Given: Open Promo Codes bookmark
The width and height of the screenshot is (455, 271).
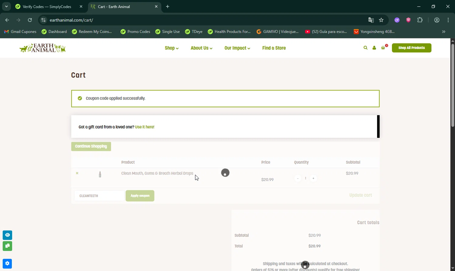Looking at the screenshot, I should 135,31.
